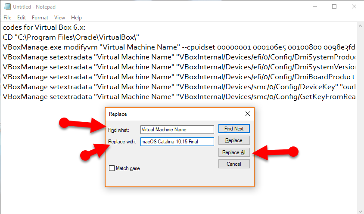Cancel the Replace dialog

[234, 164]
